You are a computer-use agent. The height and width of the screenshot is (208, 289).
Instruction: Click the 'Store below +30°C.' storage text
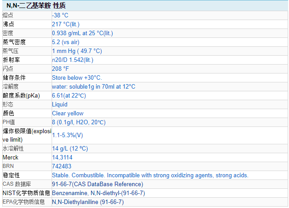(77, 77)
